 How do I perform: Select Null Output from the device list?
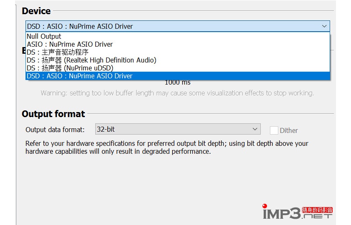44,36
